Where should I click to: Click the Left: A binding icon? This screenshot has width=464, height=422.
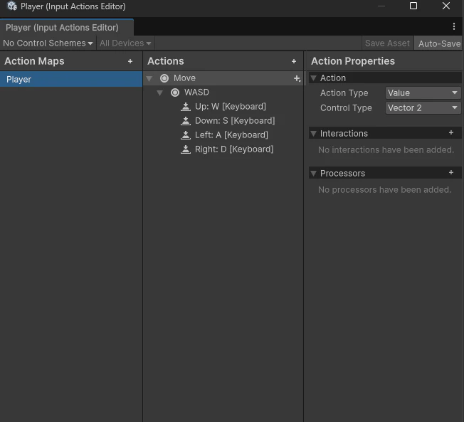(186, 135)
